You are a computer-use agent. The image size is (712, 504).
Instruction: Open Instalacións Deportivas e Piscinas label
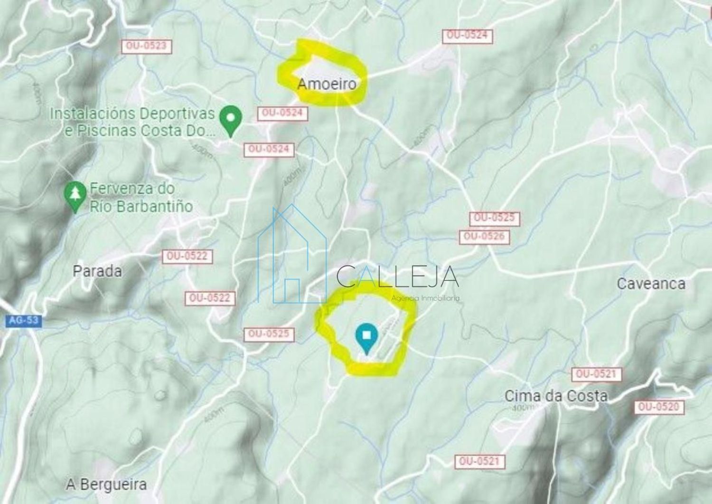(132, 122)
